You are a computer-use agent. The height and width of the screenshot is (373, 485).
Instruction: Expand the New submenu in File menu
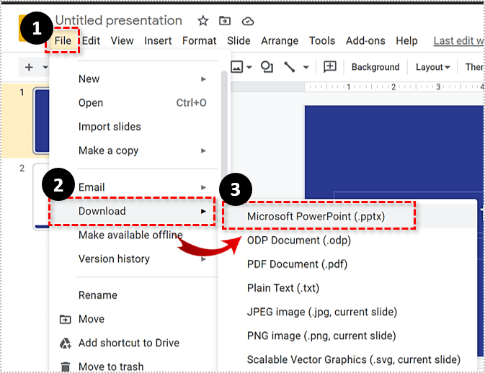coord(141,79)
